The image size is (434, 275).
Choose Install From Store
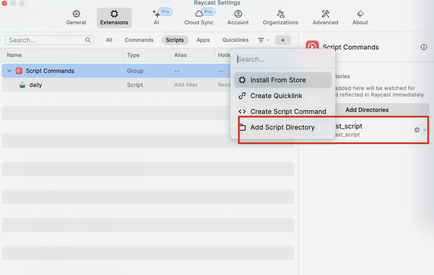pyautogui.click(x=283, y=80)
